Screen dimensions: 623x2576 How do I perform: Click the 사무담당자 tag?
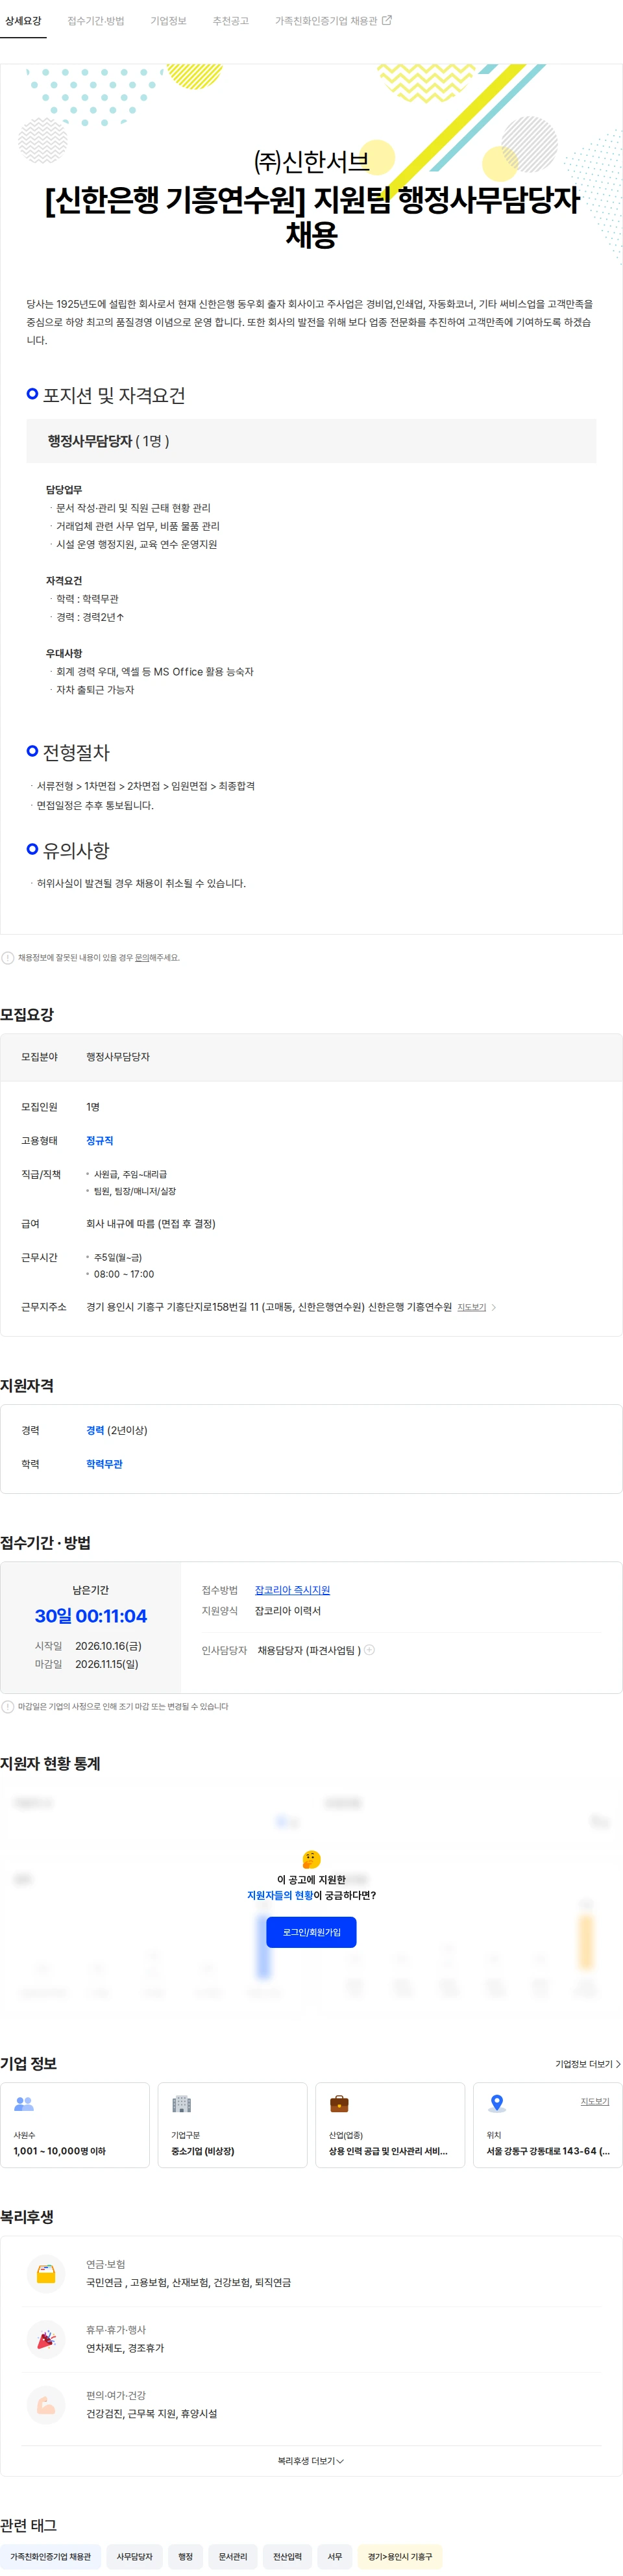(135, 2556)
